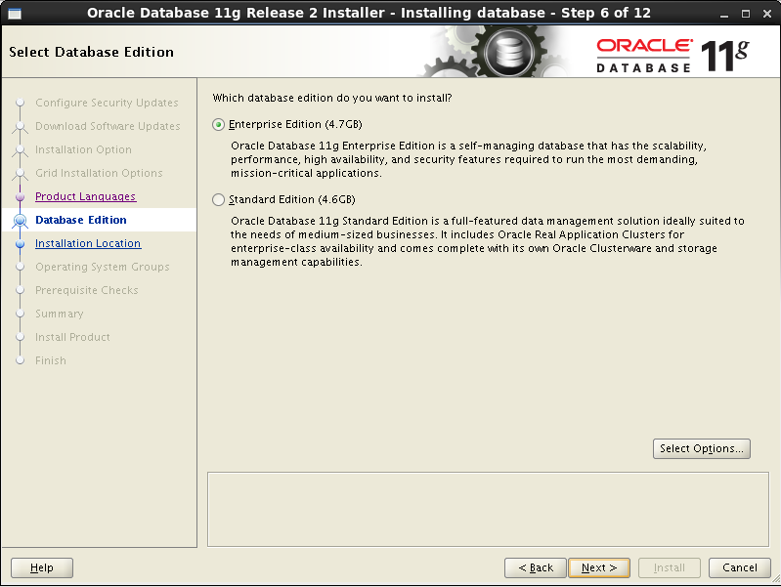The height and width of the screenshot is (587, 781).
Task: Click the Standard Edition description text
Action: [487, 241]
